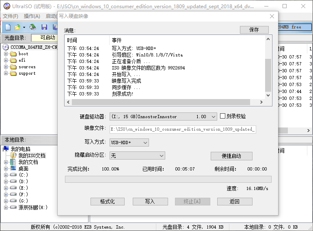Viewport: 313px width, 231px height.
Task: Enable the 刻录校验 checkbox
Action: click(x=222, y=116)
